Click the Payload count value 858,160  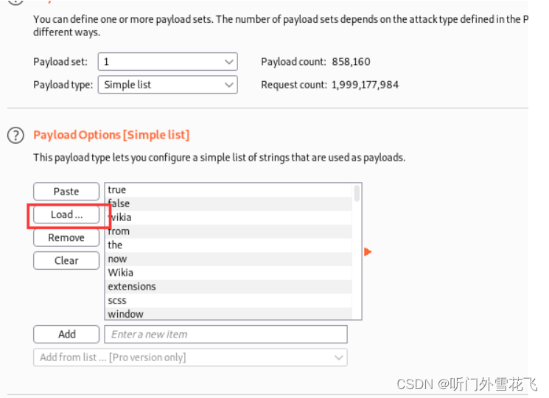point(351,62)
